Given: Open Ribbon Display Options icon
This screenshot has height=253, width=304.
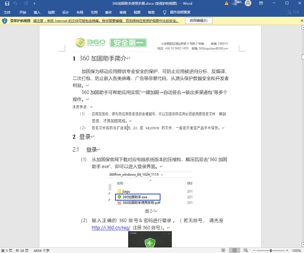Looking at the screenshot, I should click(x=261, y=3).
